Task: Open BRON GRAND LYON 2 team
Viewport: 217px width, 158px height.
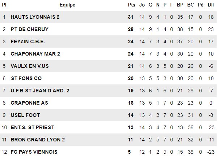Action: coord(35,140)
